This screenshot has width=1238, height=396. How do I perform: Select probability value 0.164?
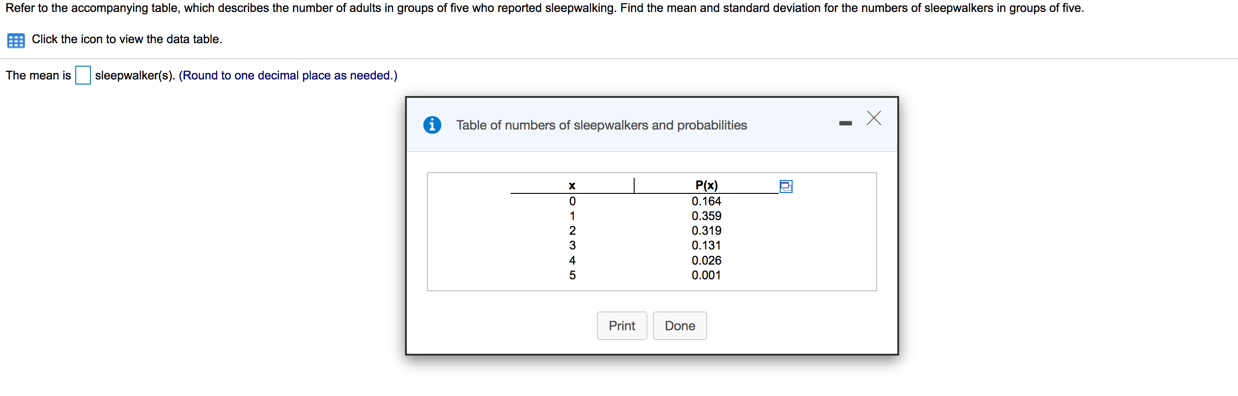(x=706, y=201)
